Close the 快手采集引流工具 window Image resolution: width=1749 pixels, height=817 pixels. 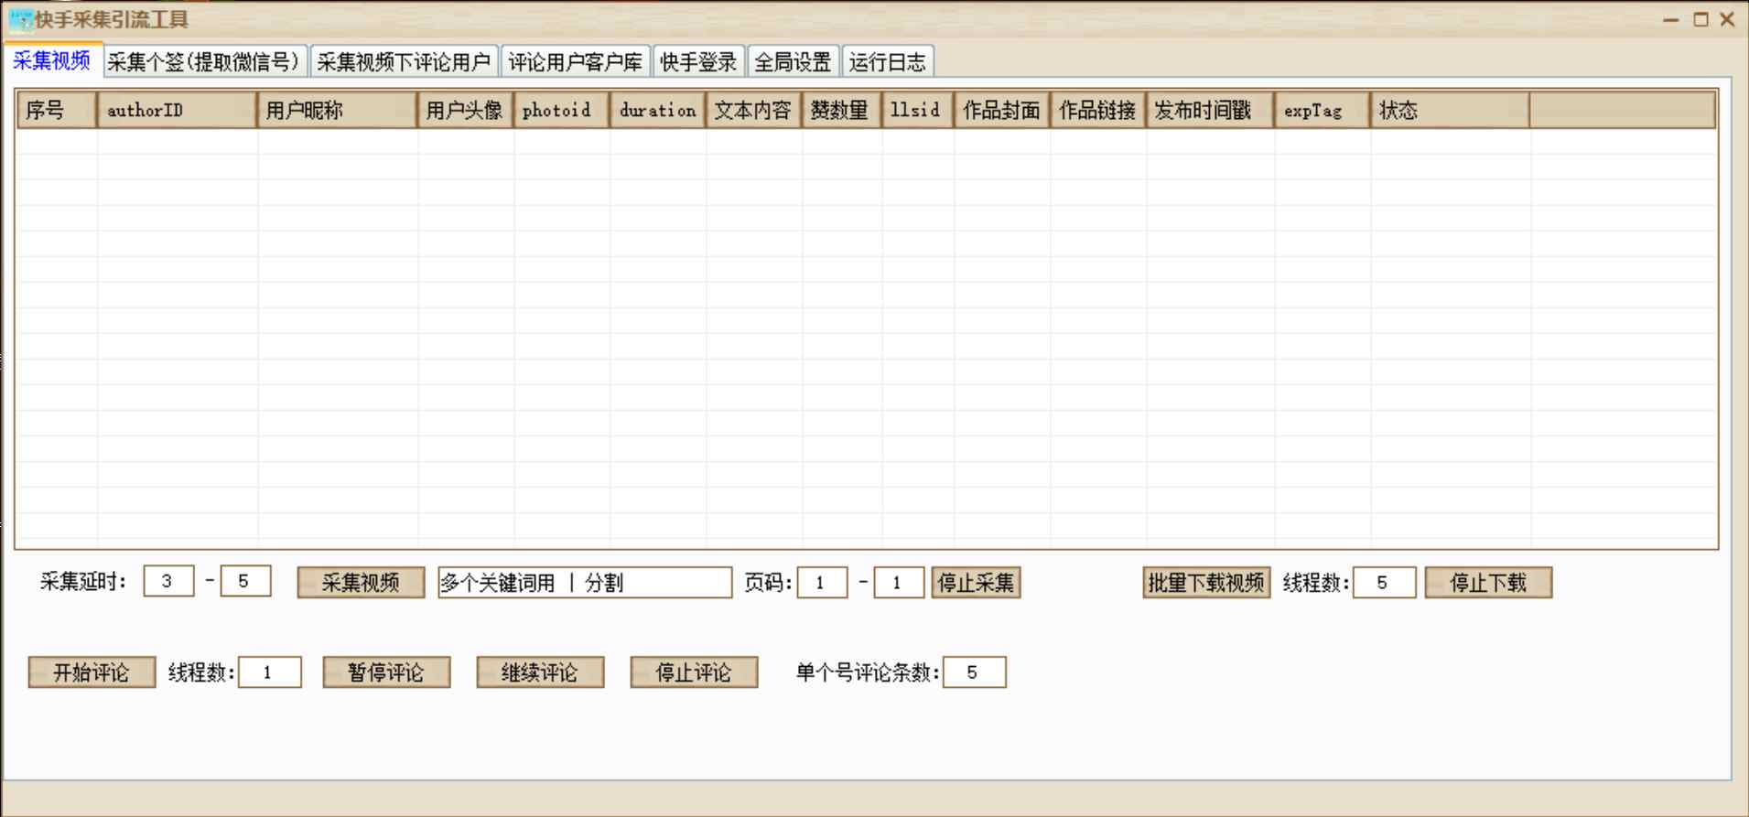pos(1728,19)
